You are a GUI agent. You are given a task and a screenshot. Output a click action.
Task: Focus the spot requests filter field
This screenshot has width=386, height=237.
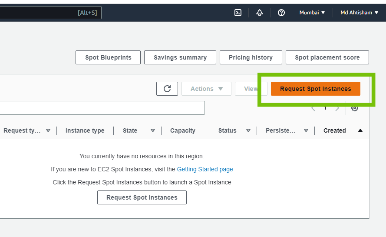click(102, 108)
